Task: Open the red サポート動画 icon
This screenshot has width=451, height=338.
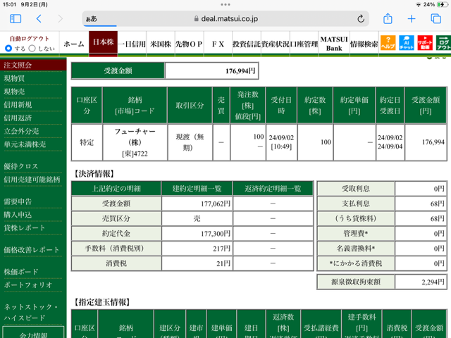Action: 425,43
